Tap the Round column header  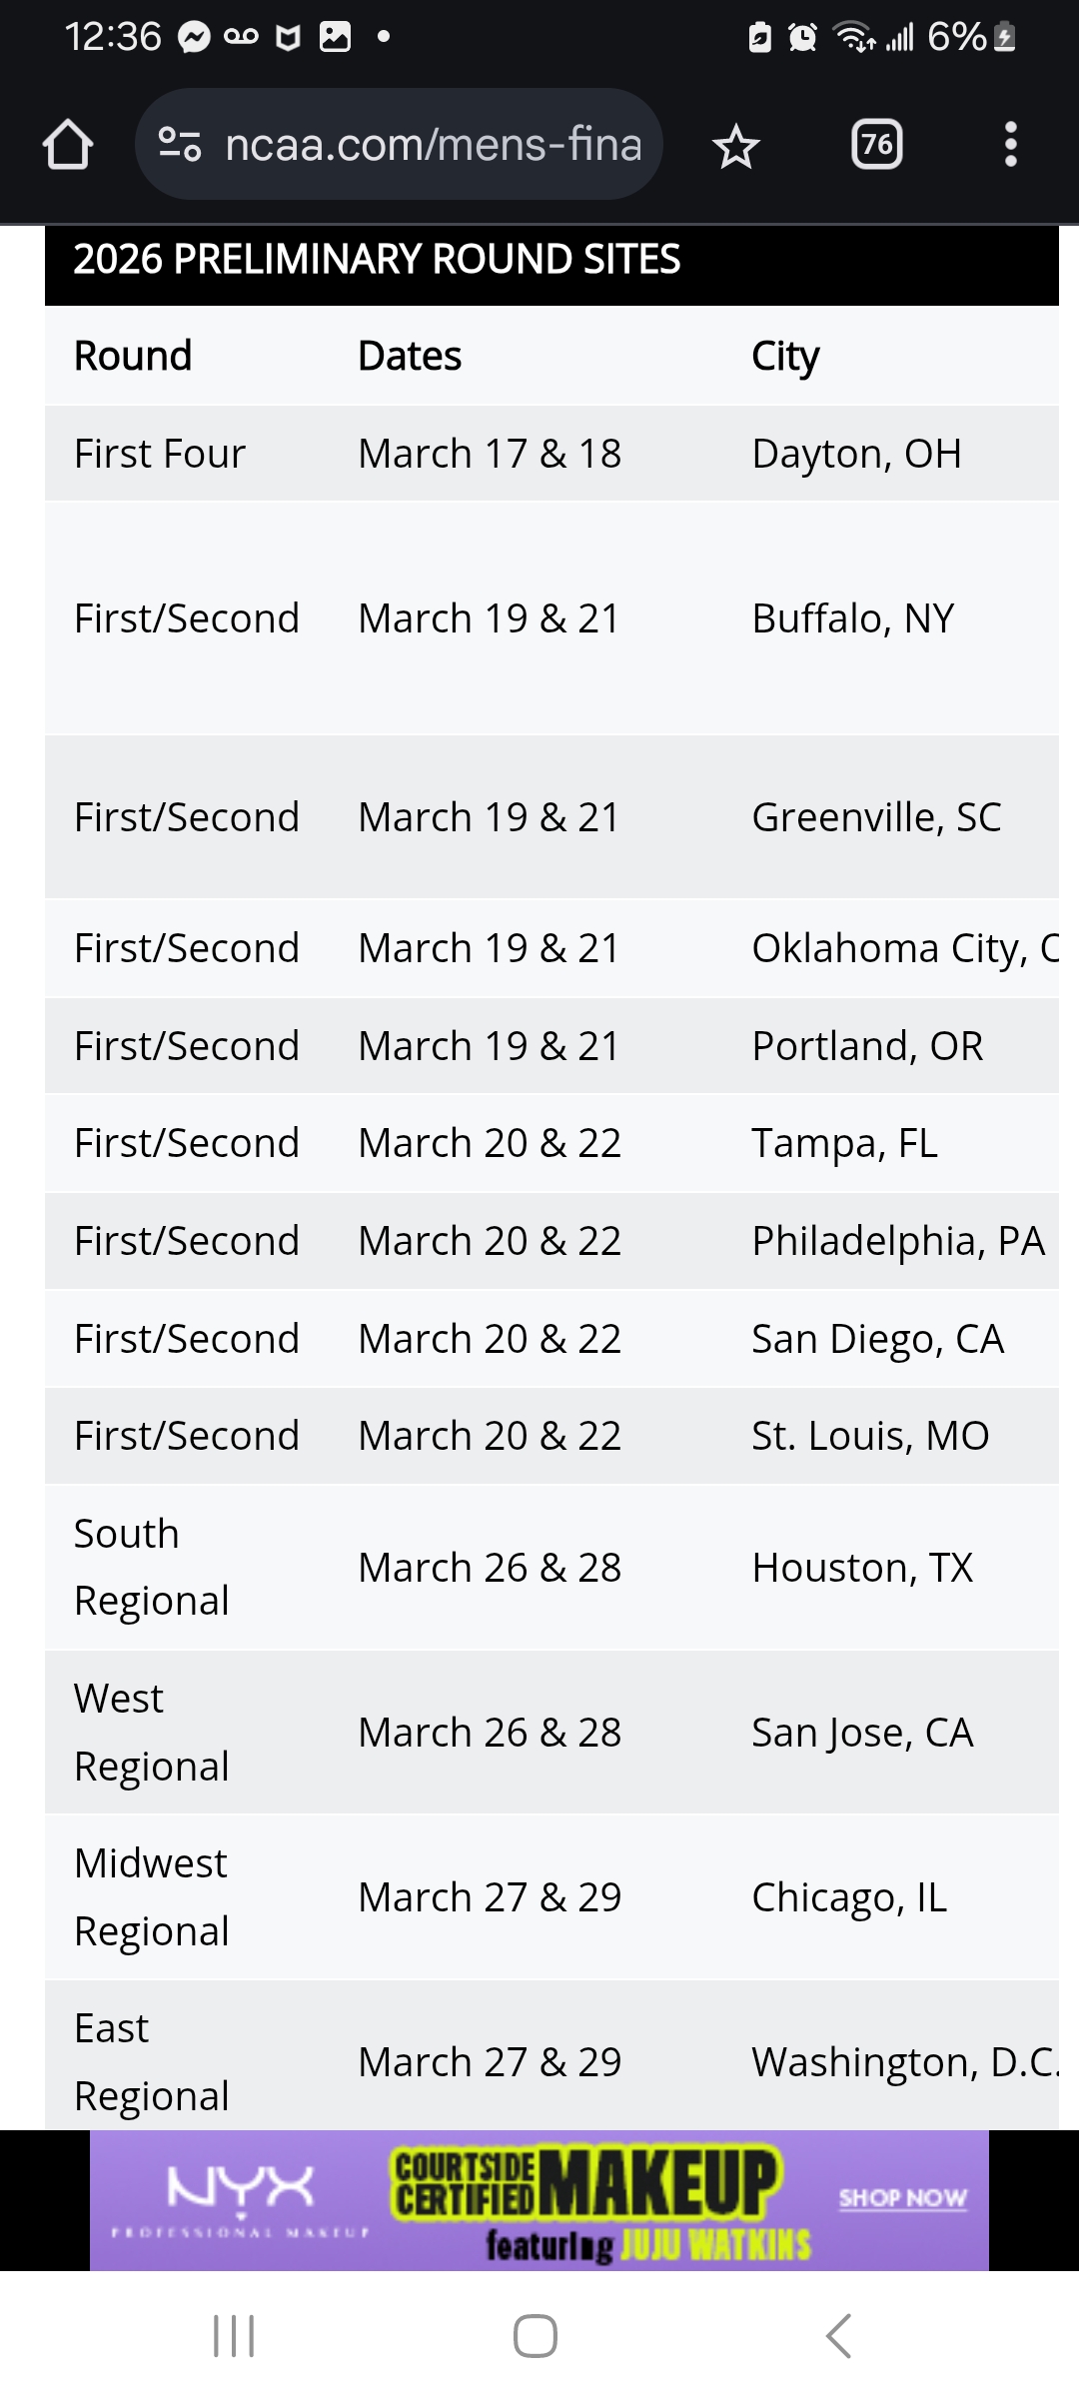[133, 356]
